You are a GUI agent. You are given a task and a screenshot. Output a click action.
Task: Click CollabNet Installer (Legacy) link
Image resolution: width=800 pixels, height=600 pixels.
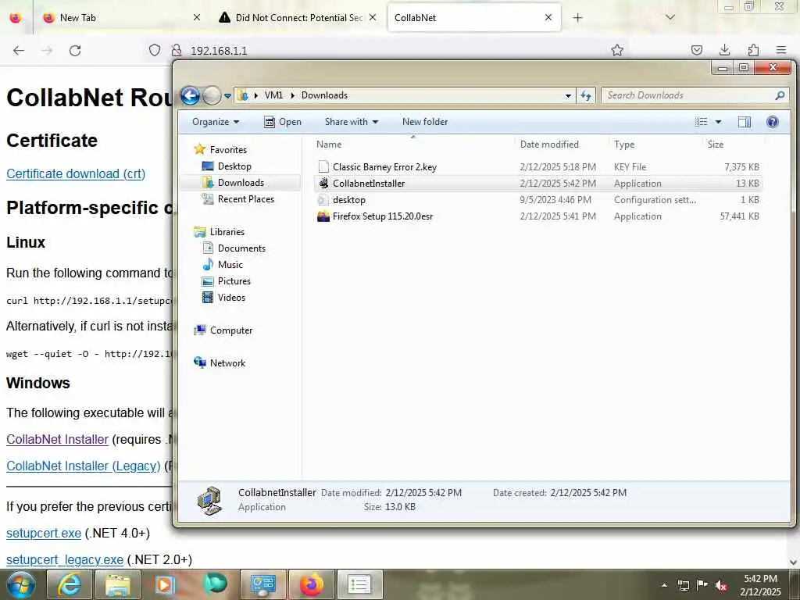click(x=84, y=466)
